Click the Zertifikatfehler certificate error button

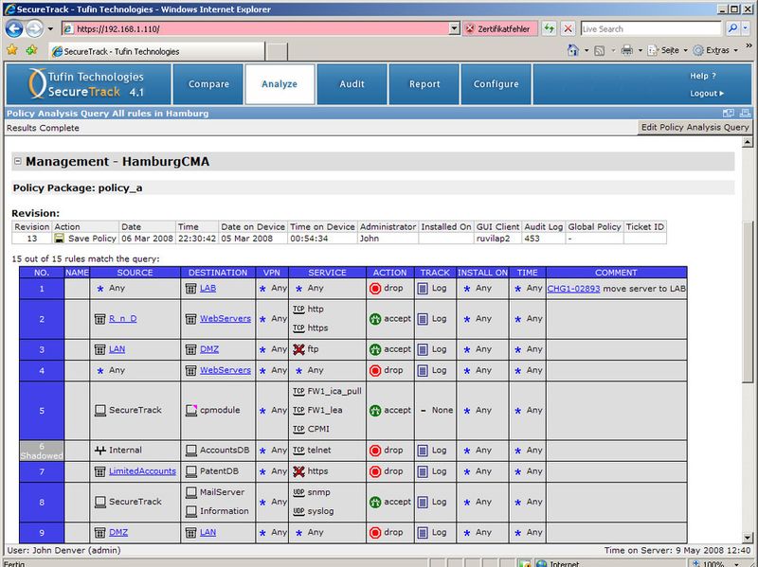[500, 29]
